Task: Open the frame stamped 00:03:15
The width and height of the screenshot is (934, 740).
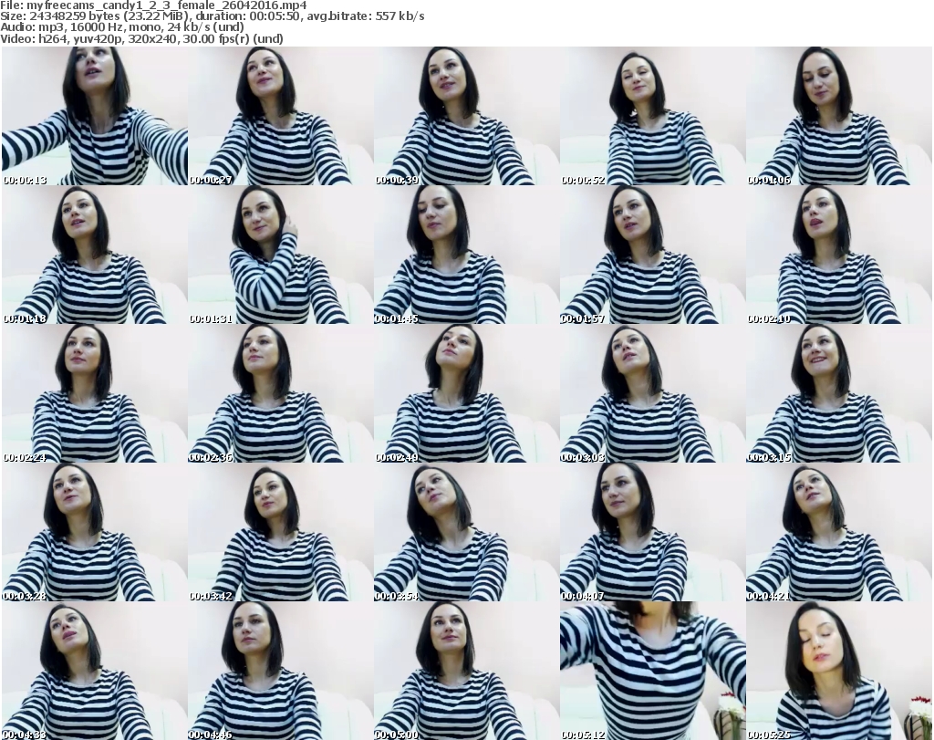Action: pos(839,393)
